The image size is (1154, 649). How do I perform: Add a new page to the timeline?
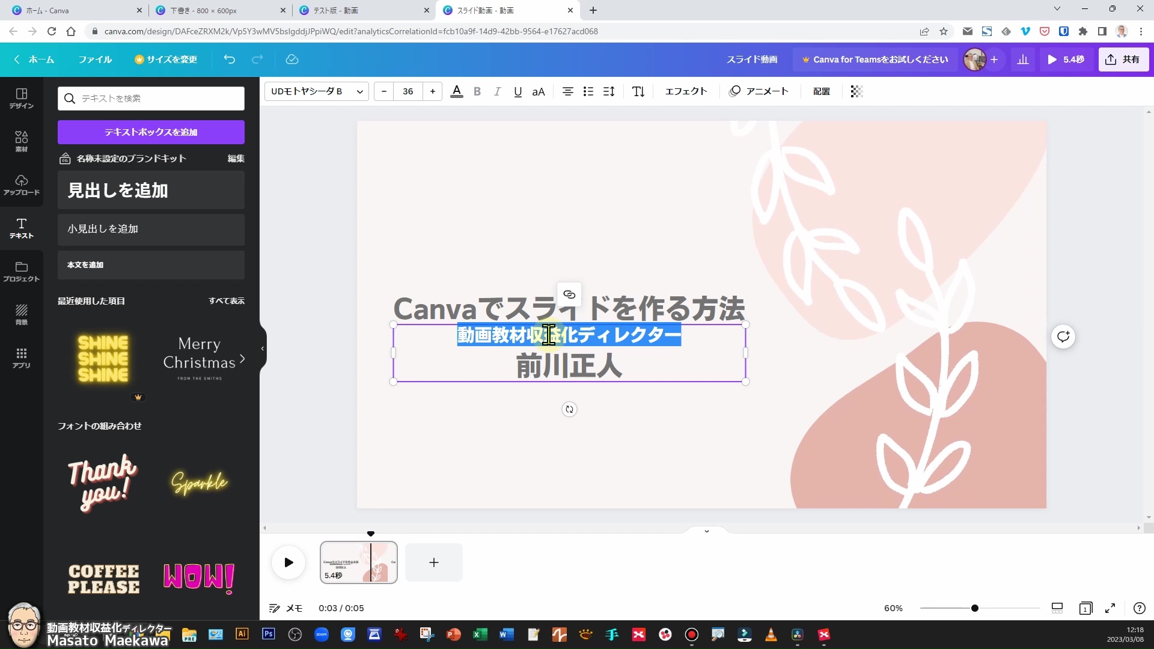click(x=434, y=562)
